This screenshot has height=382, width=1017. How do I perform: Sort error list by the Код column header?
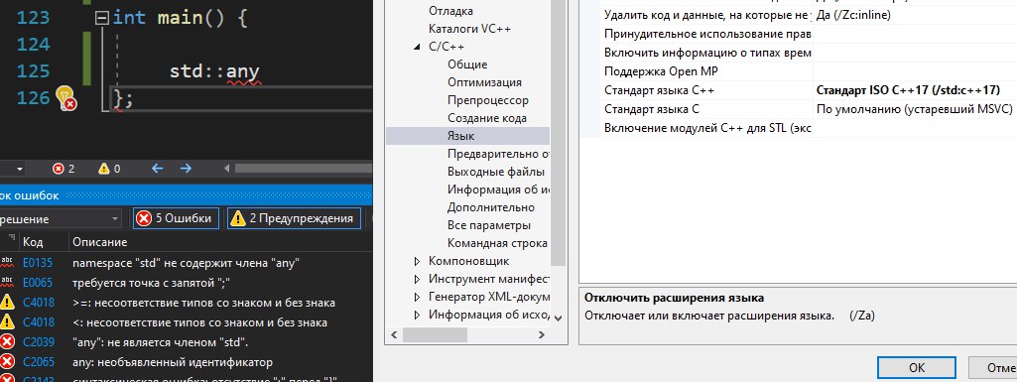tap(33, 242)
